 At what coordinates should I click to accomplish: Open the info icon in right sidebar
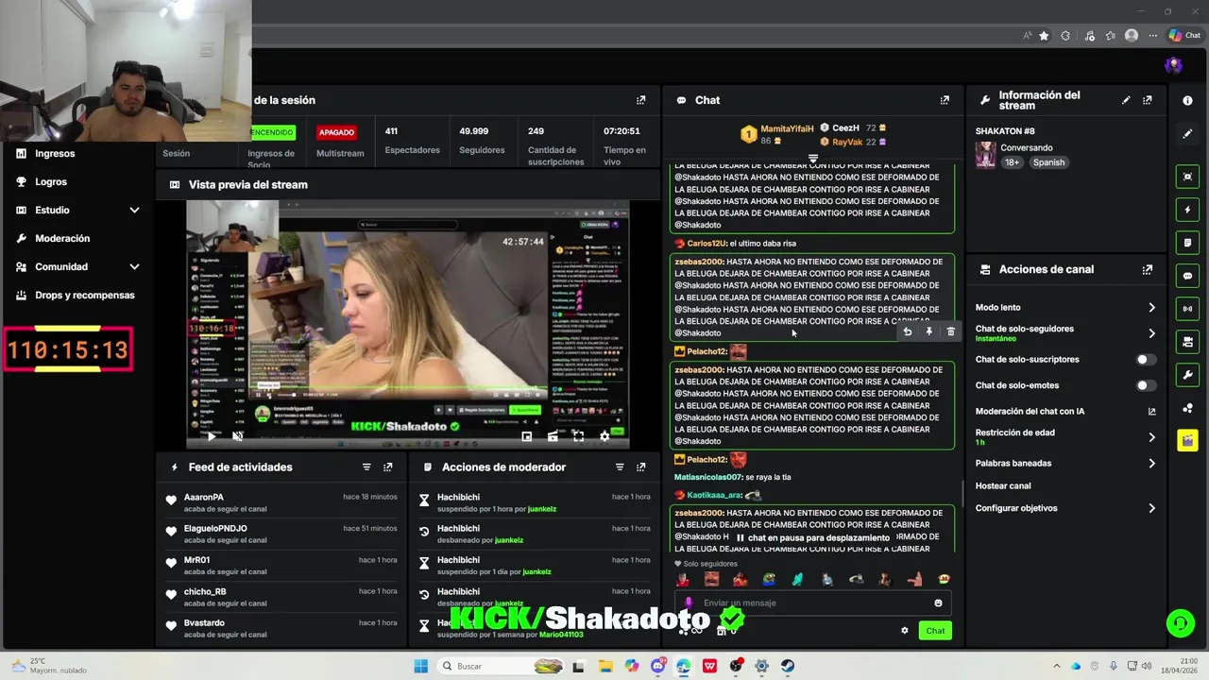click(x=1187, y=100)
